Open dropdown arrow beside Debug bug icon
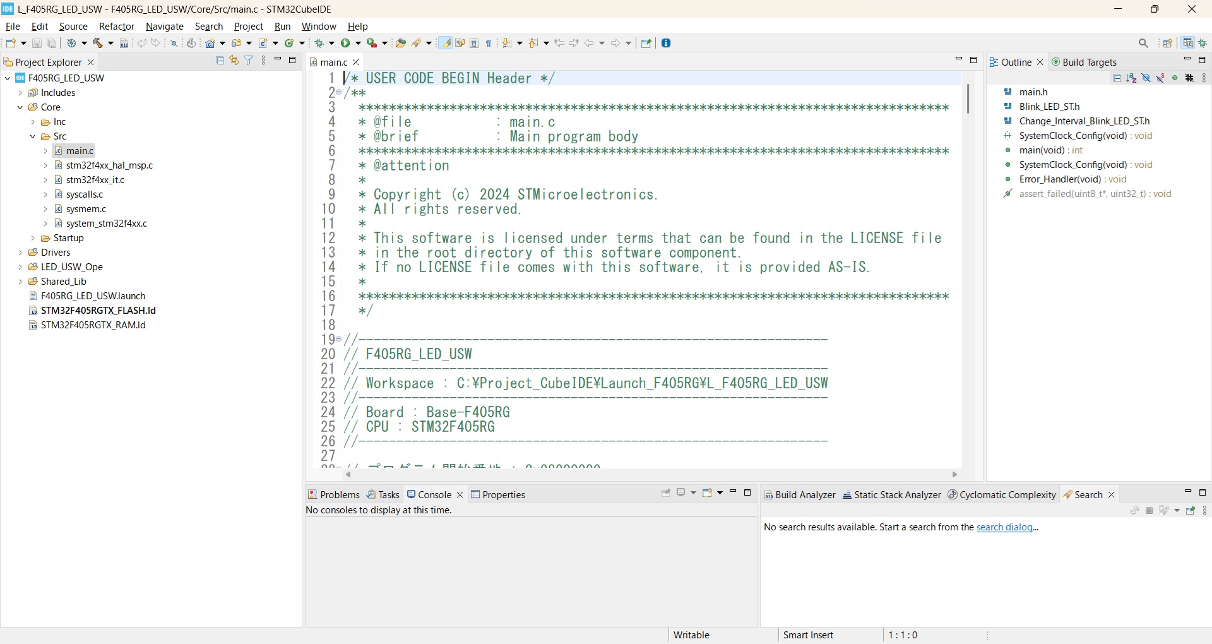The image size is (1212, 644). (x=332, y=43)
